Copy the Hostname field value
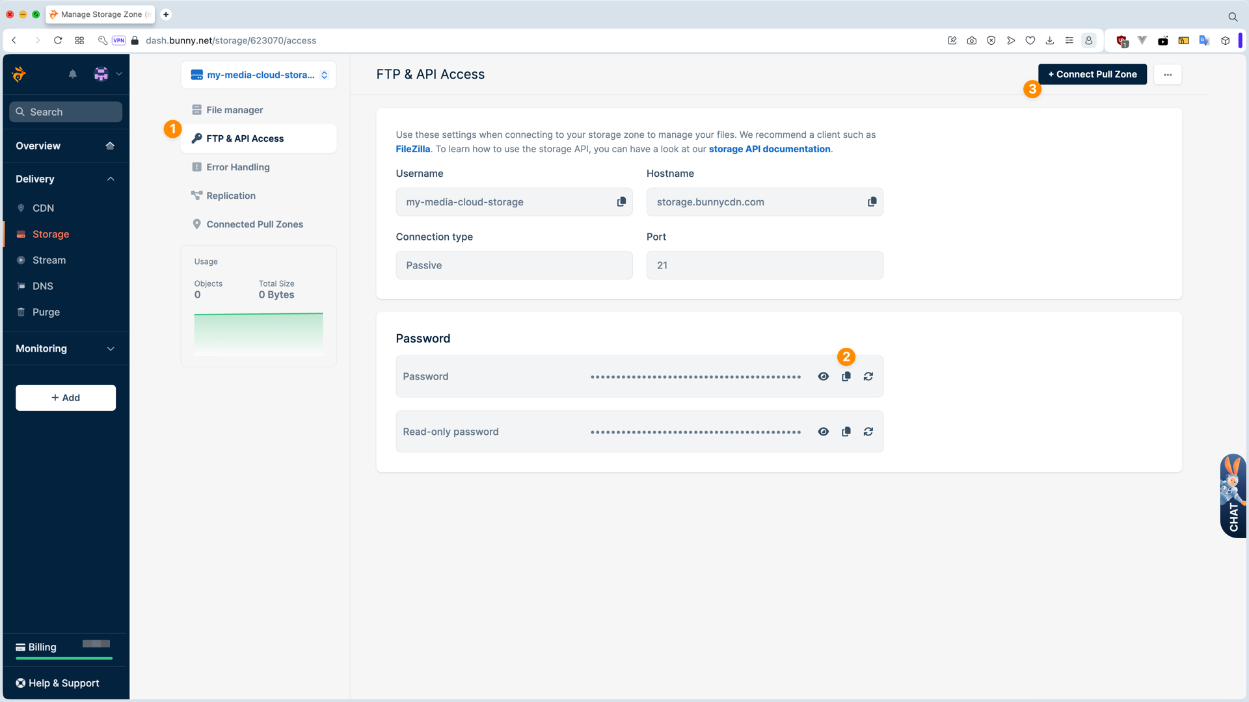The image size is (1249, 702). coord(872,202)
